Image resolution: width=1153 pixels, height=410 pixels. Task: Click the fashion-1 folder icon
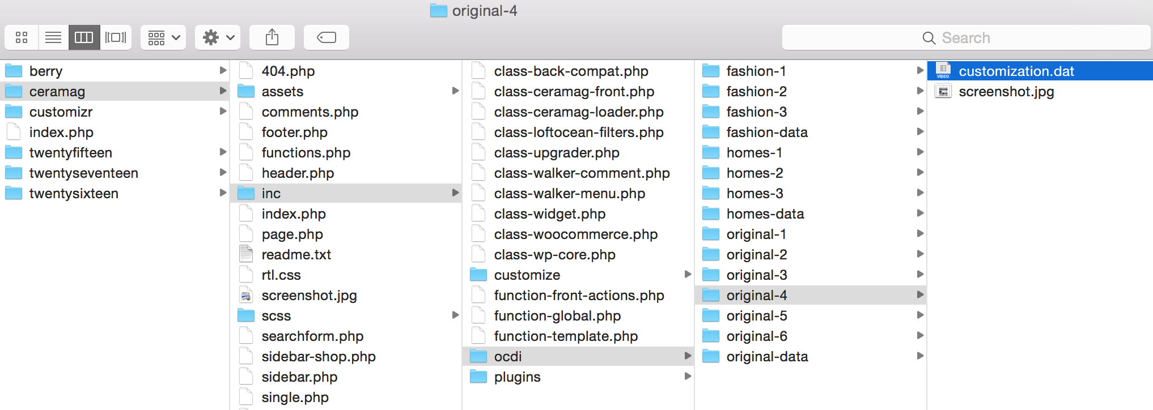tap(711, 71)
